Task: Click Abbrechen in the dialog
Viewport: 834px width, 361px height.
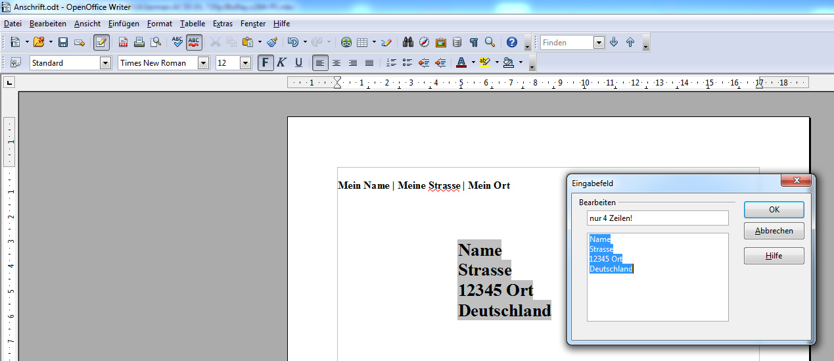Action: (774, 231)
